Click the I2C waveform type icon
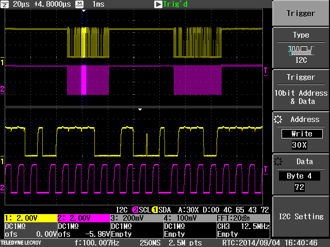This screenshot has height=247, width=330. point(301,50)
